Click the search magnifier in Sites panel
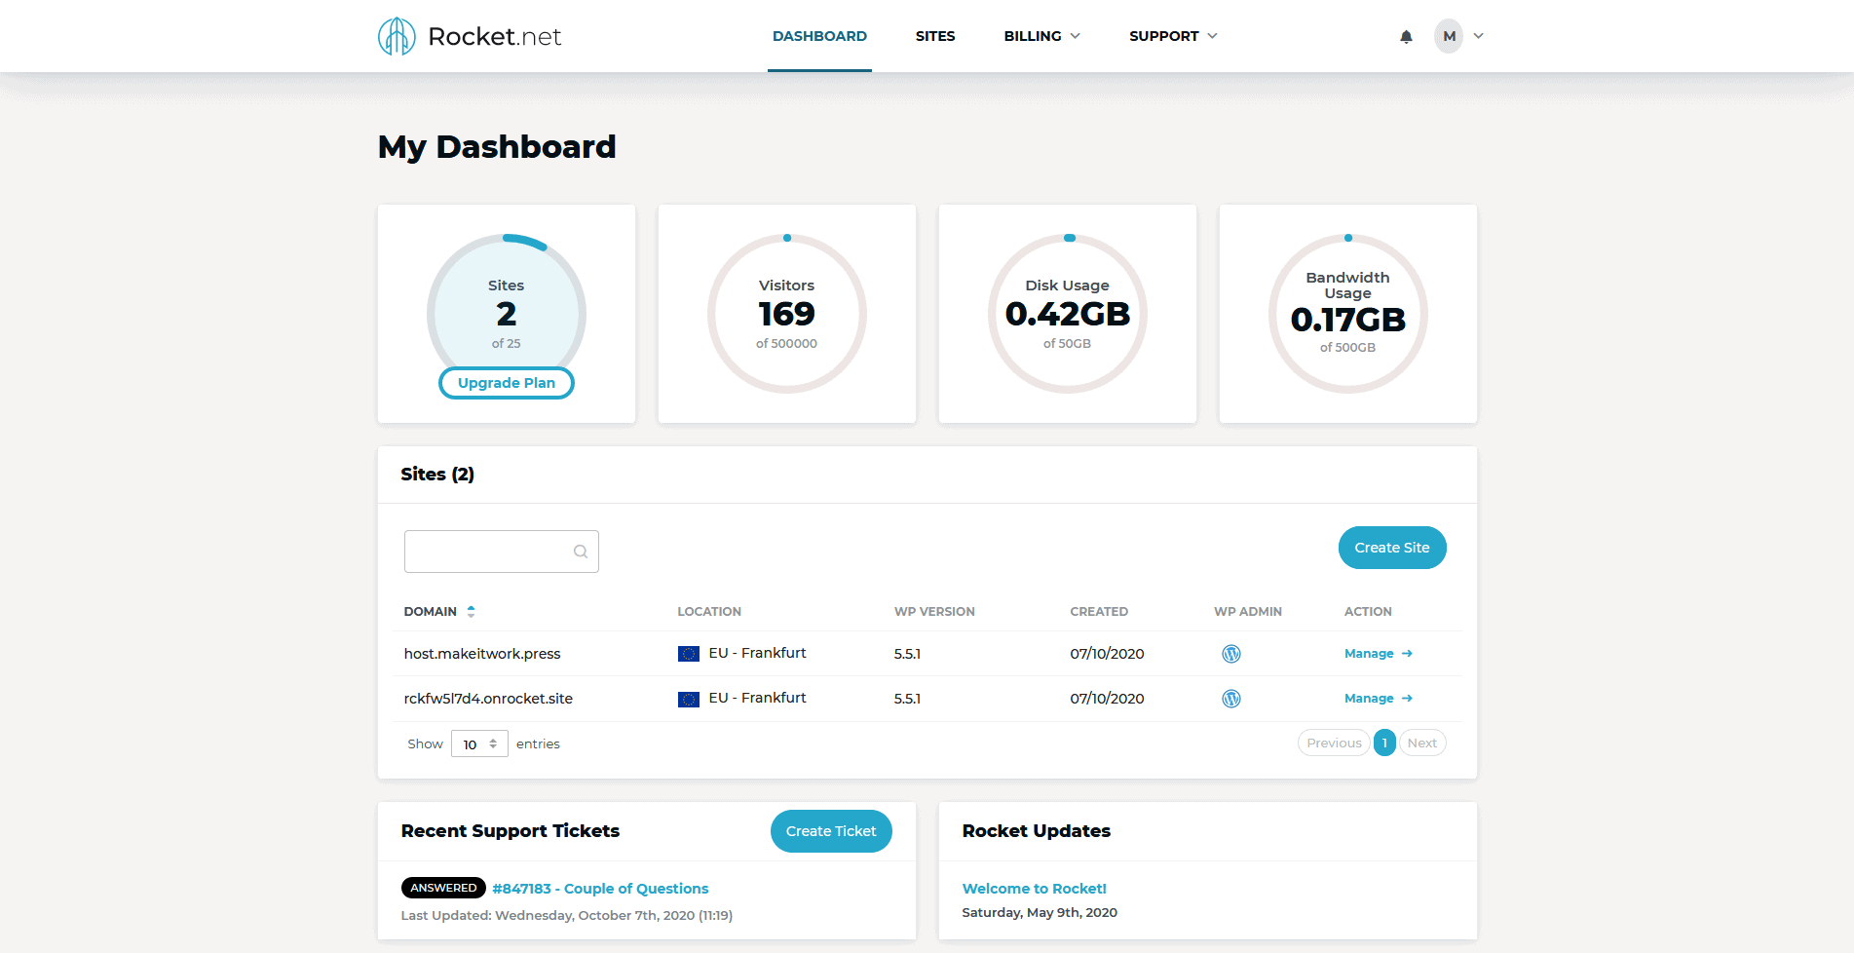The width and height of the screenshot is (1854, 953). click(x=580, y=552)
